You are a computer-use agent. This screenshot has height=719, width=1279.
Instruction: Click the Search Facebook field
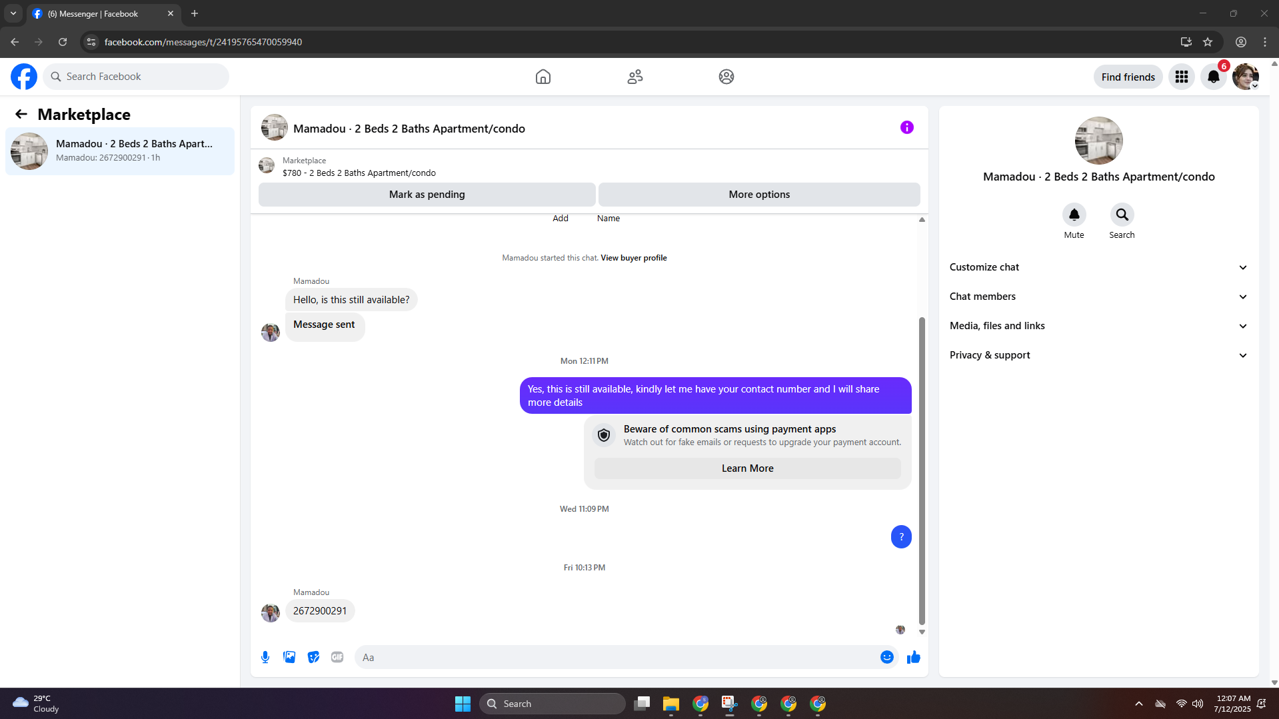tap(136, 77)
